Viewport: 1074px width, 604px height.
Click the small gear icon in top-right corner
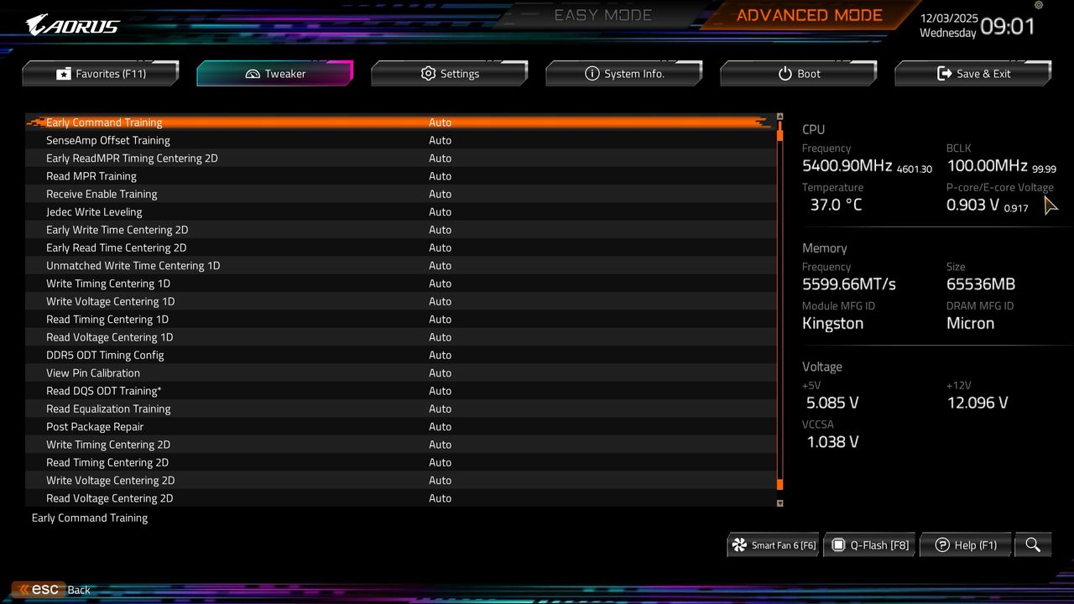(1038, 6)
